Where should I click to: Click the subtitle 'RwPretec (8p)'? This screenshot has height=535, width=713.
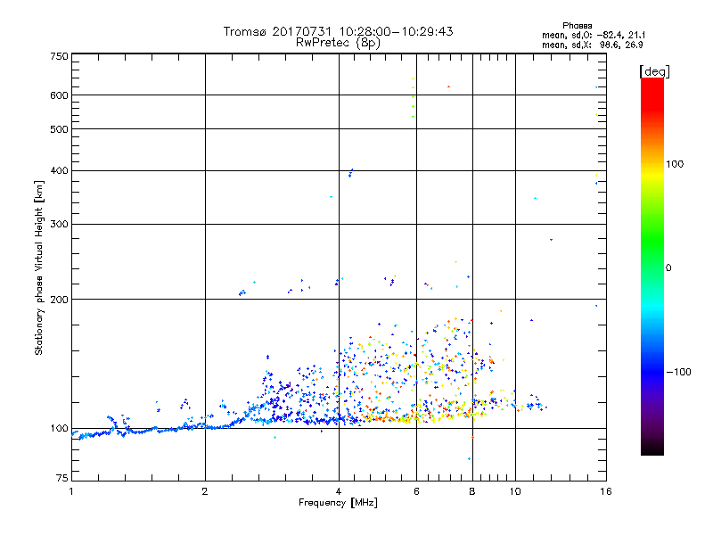[338, 43]
